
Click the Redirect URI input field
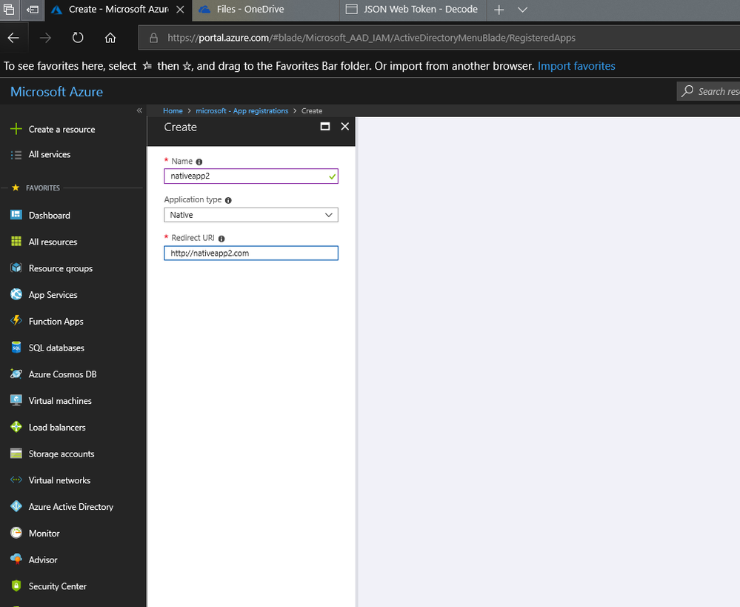(251, 253)
